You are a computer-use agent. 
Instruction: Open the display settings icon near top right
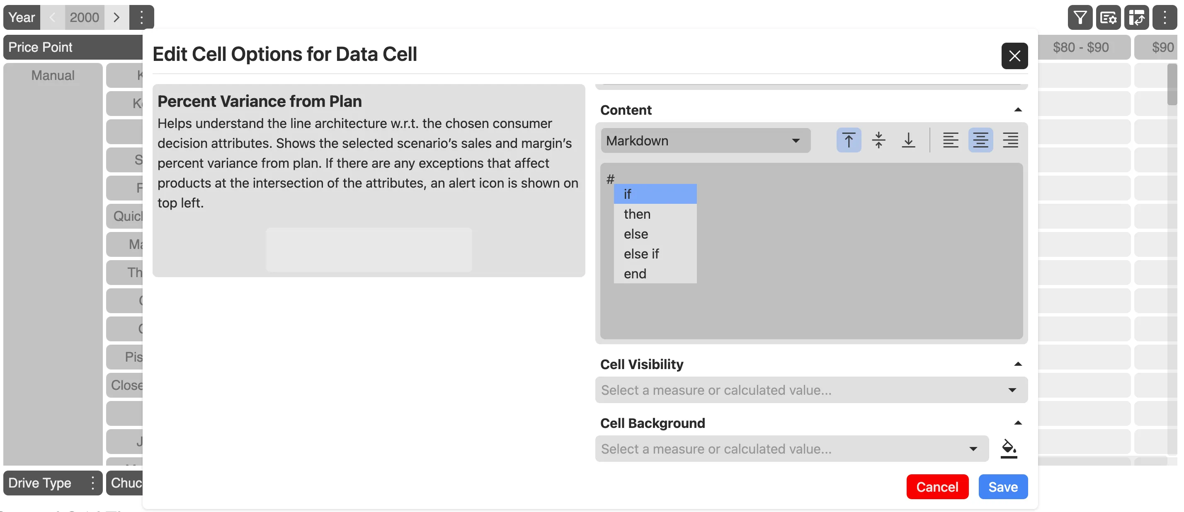pos(1108,17)
